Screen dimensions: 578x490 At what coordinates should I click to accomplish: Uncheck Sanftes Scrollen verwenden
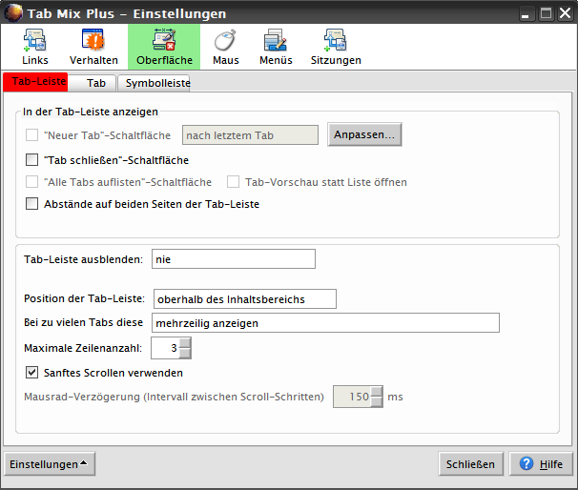31,373
